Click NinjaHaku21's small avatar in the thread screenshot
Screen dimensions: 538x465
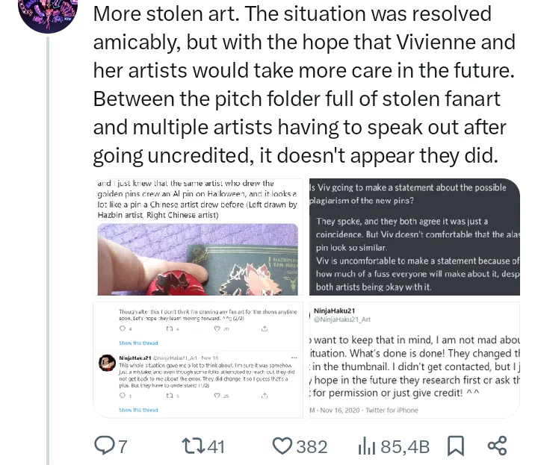point(107,362)
